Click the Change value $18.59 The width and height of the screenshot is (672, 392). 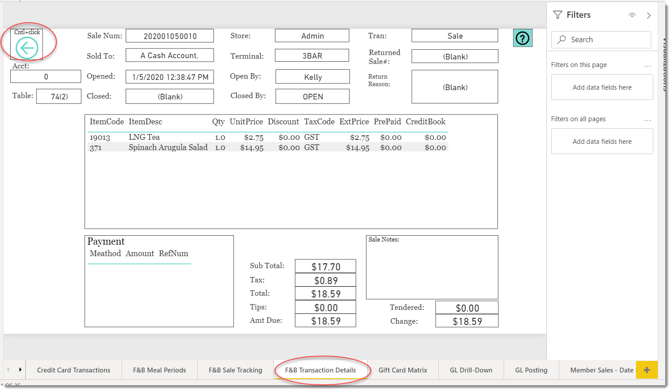coord(467,321)
